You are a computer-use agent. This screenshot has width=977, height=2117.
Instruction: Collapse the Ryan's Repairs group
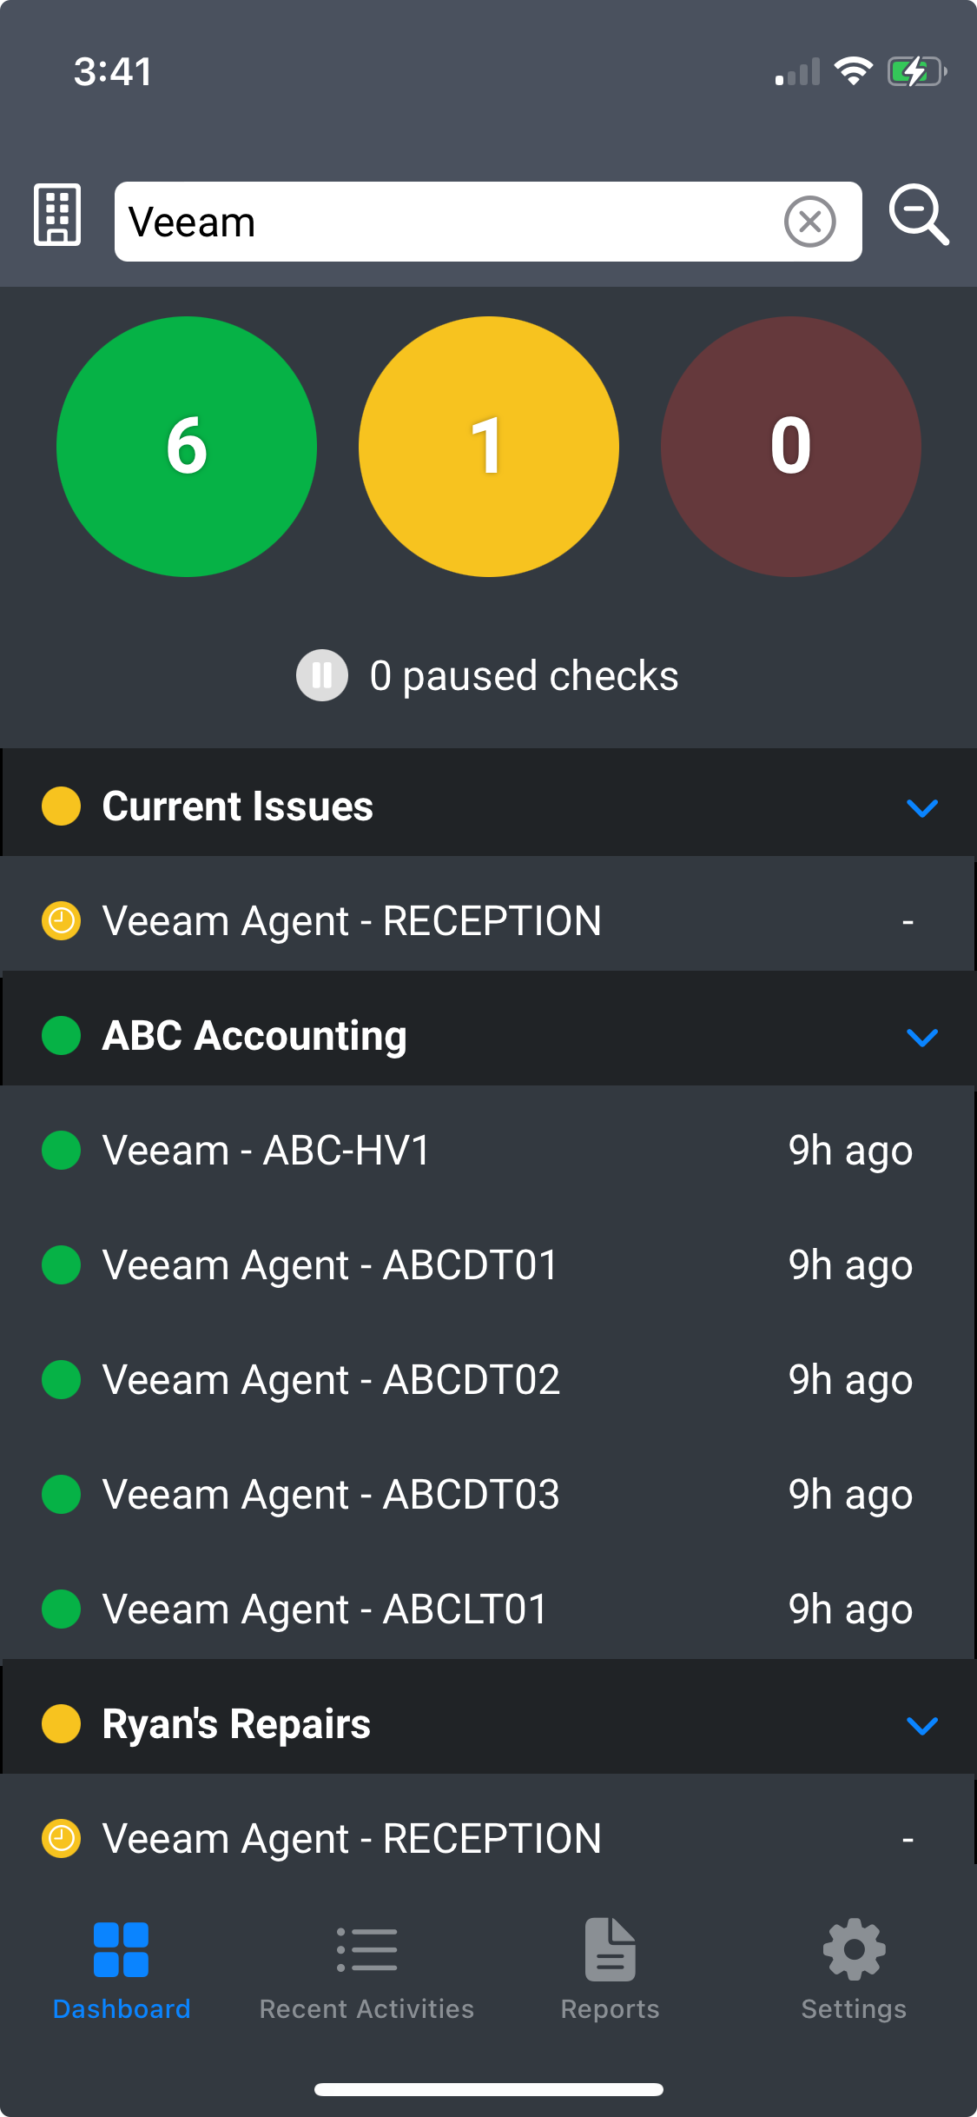click(921, 1725)
